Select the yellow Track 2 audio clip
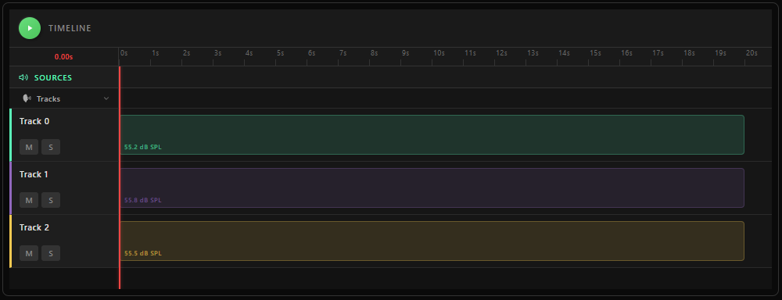This screenshot has height=300, width=782. pos(432,241)
